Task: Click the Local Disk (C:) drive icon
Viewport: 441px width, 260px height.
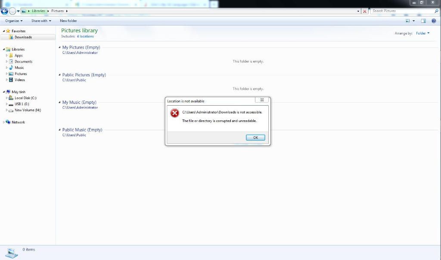Action: (x=11, y=98)
